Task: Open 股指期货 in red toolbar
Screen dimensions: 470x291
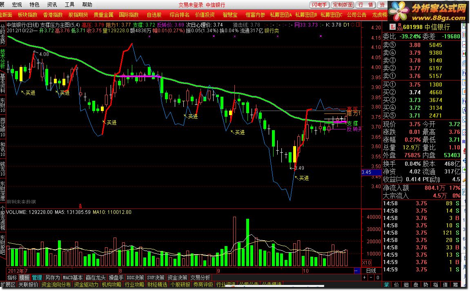Action: click(x=78, y=15)
